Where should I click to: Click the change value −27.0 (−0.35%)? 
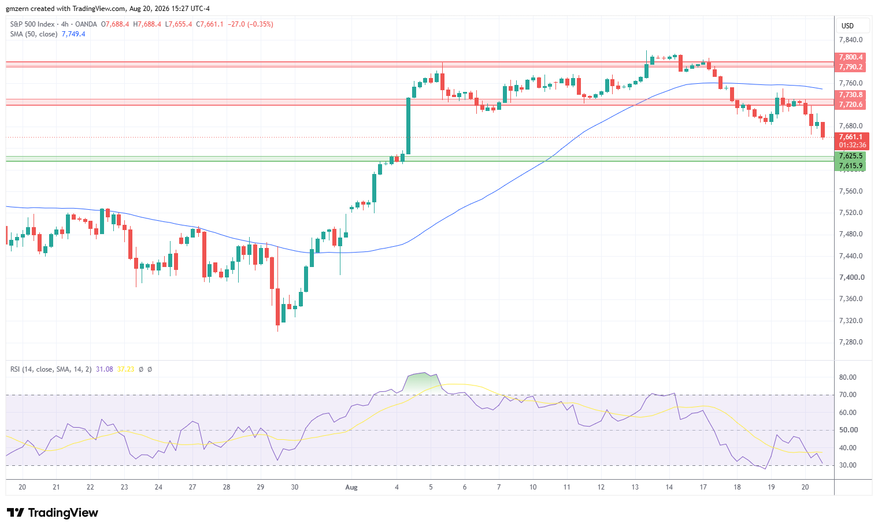tap(250, 24)
